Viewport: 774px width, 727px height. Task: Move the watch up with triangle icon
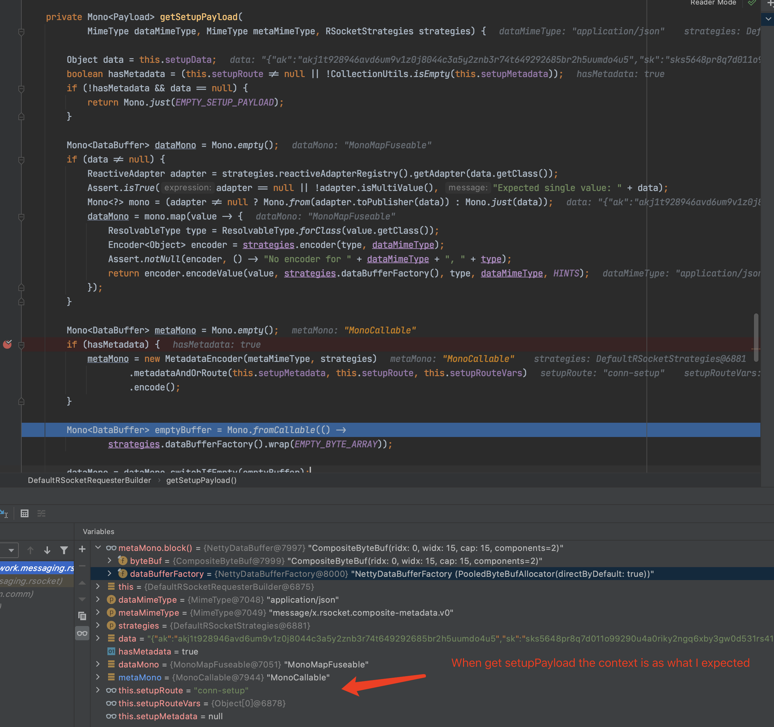82,583
